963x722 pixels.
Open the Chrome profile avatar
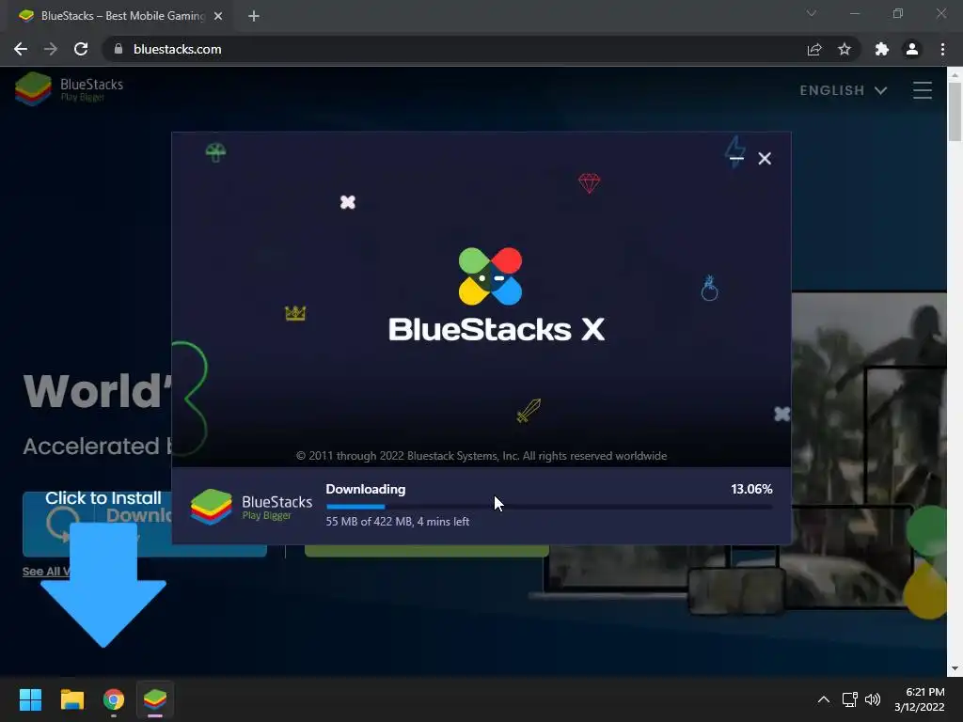pos(912,49)
